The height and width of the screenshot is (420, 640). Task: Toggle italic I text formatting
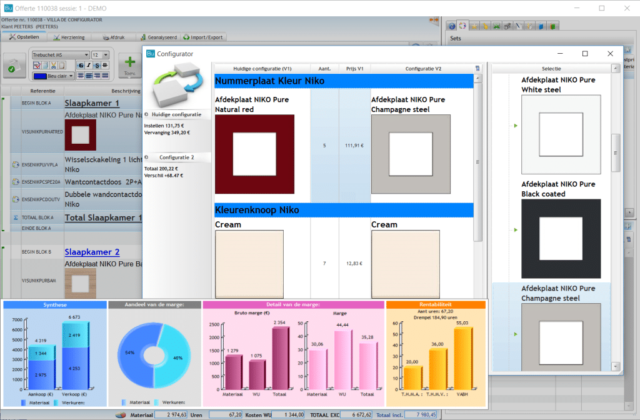point(89,65)
